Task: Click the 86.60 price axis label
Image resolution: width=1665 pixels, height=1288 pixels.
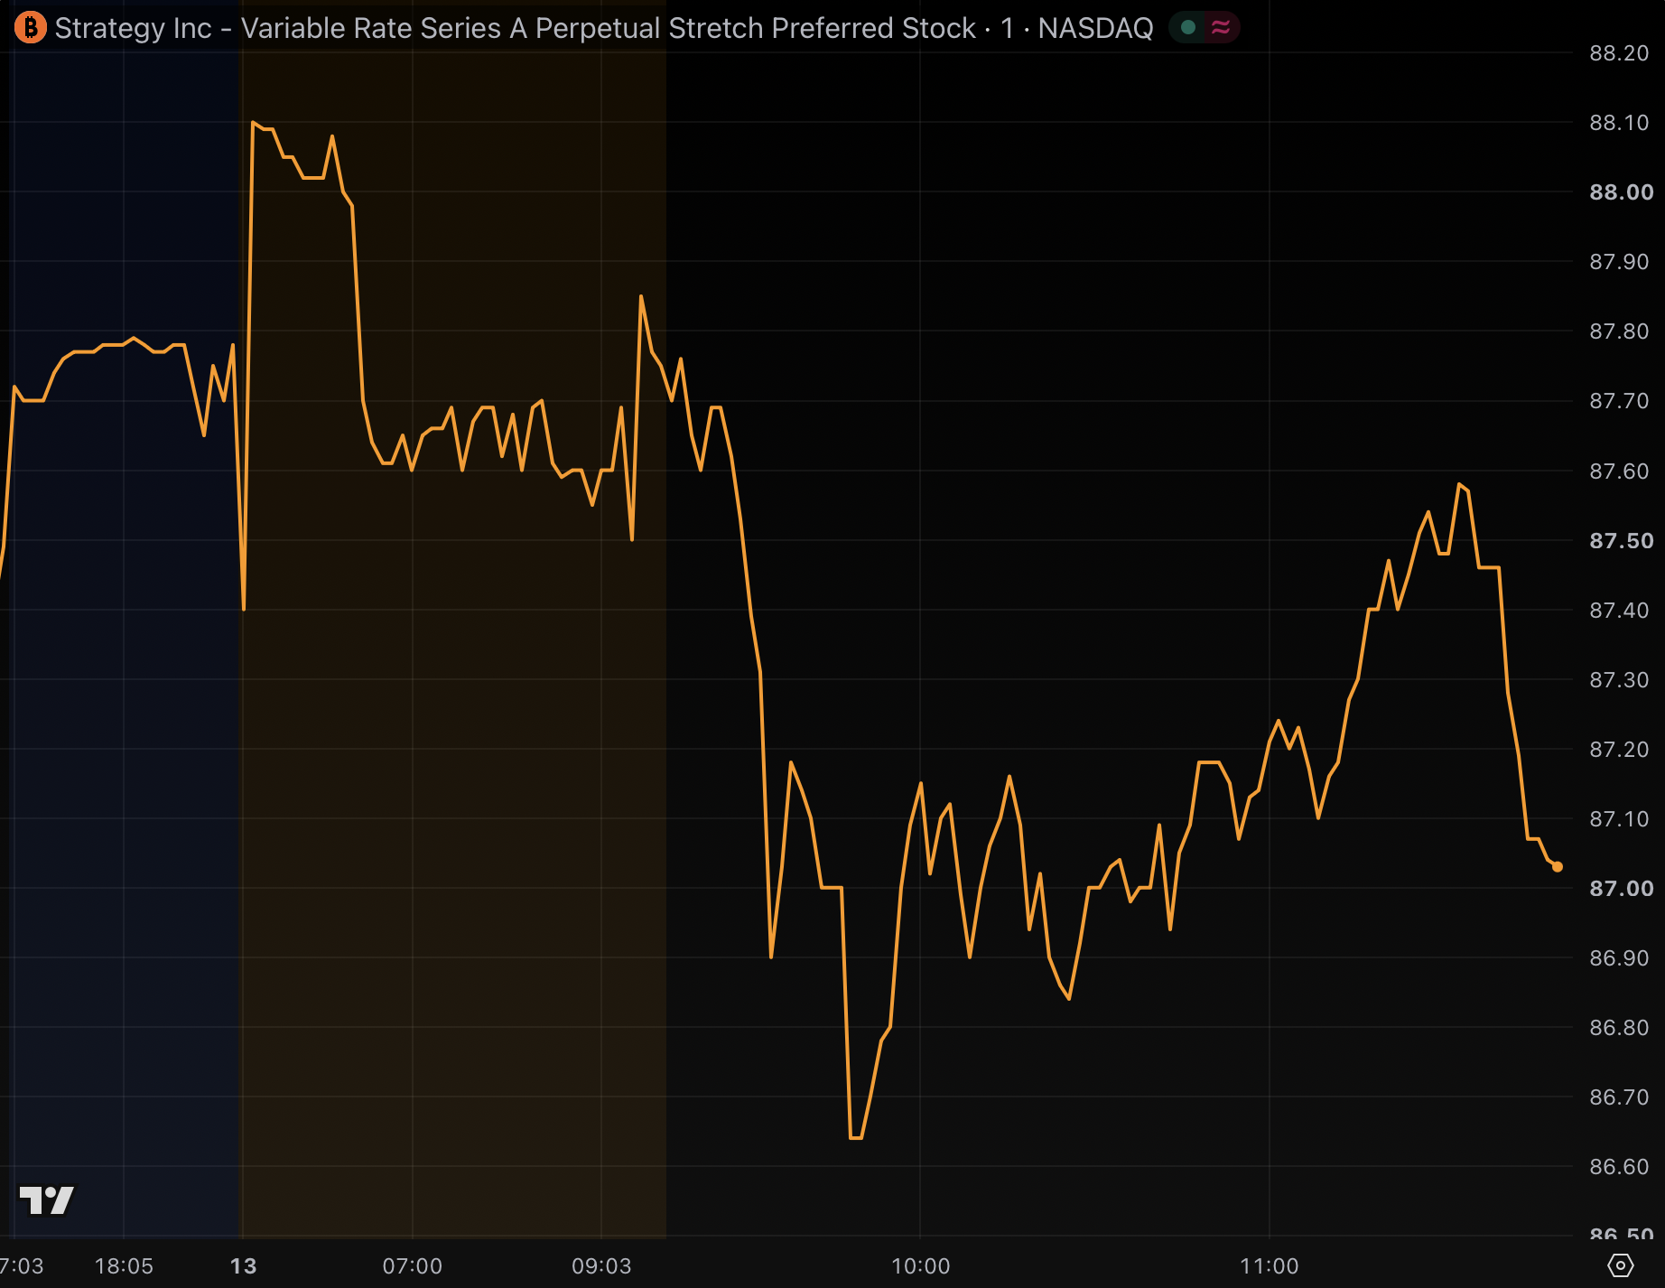Action: tap(1619, 1166)
